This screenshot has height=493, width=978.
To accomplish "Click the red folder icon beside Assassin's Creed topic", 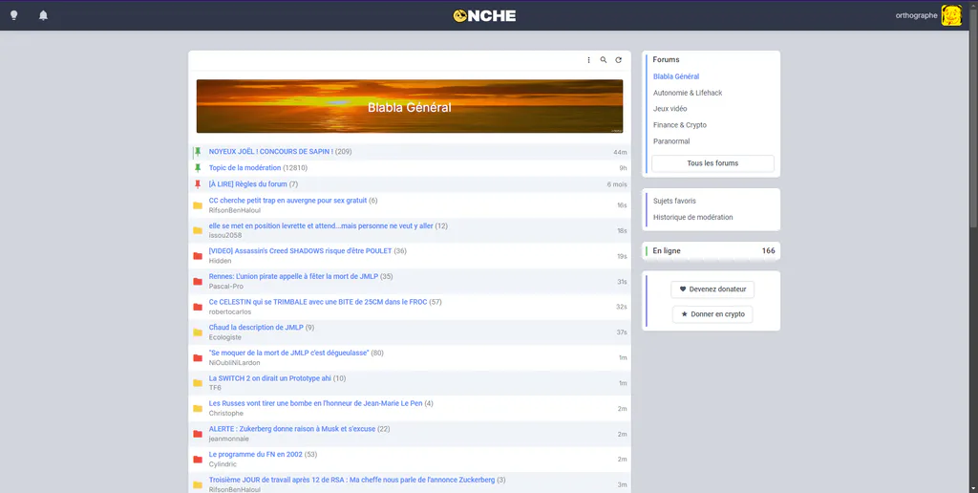I will (x=198, y=256).
